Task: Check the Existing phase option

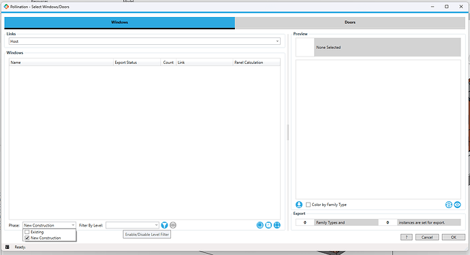Action: click(x=27, y=232)
